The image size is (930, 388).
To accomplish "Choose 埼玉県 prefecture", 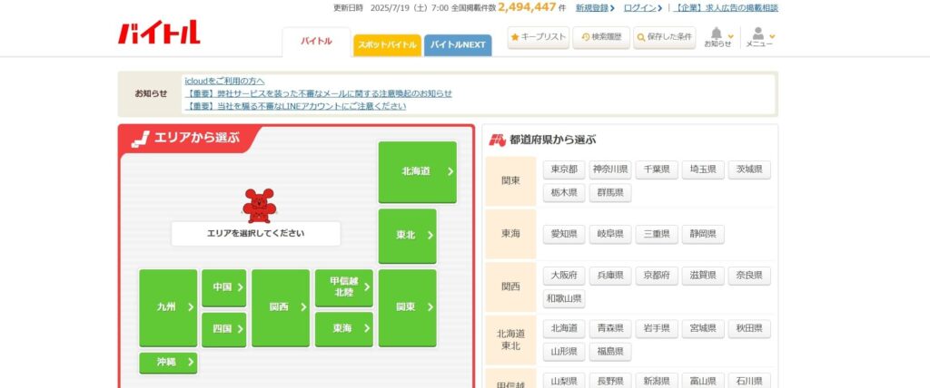I will (703, 170).
